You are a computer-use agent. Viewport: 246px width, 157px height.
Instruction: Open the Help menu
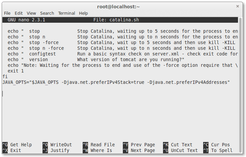pyautogui.click(x=83, y=13)
